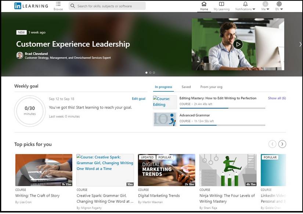The width and height of the screenshot is (303, 214).
Task: Click the By: Martin Waxman author text
Action: (x=150, y=202)
